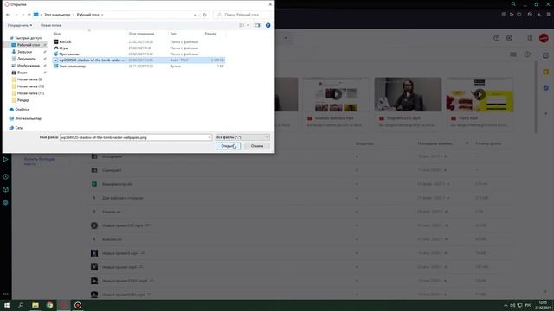Click the search field in the dialog
The image size is (554, 311).
(x=242, y=15)
